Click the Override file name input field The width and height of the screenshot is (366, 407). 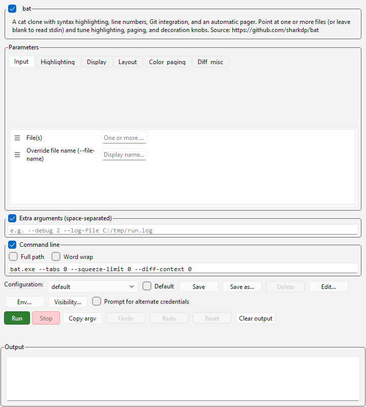[x=124, y=155]
